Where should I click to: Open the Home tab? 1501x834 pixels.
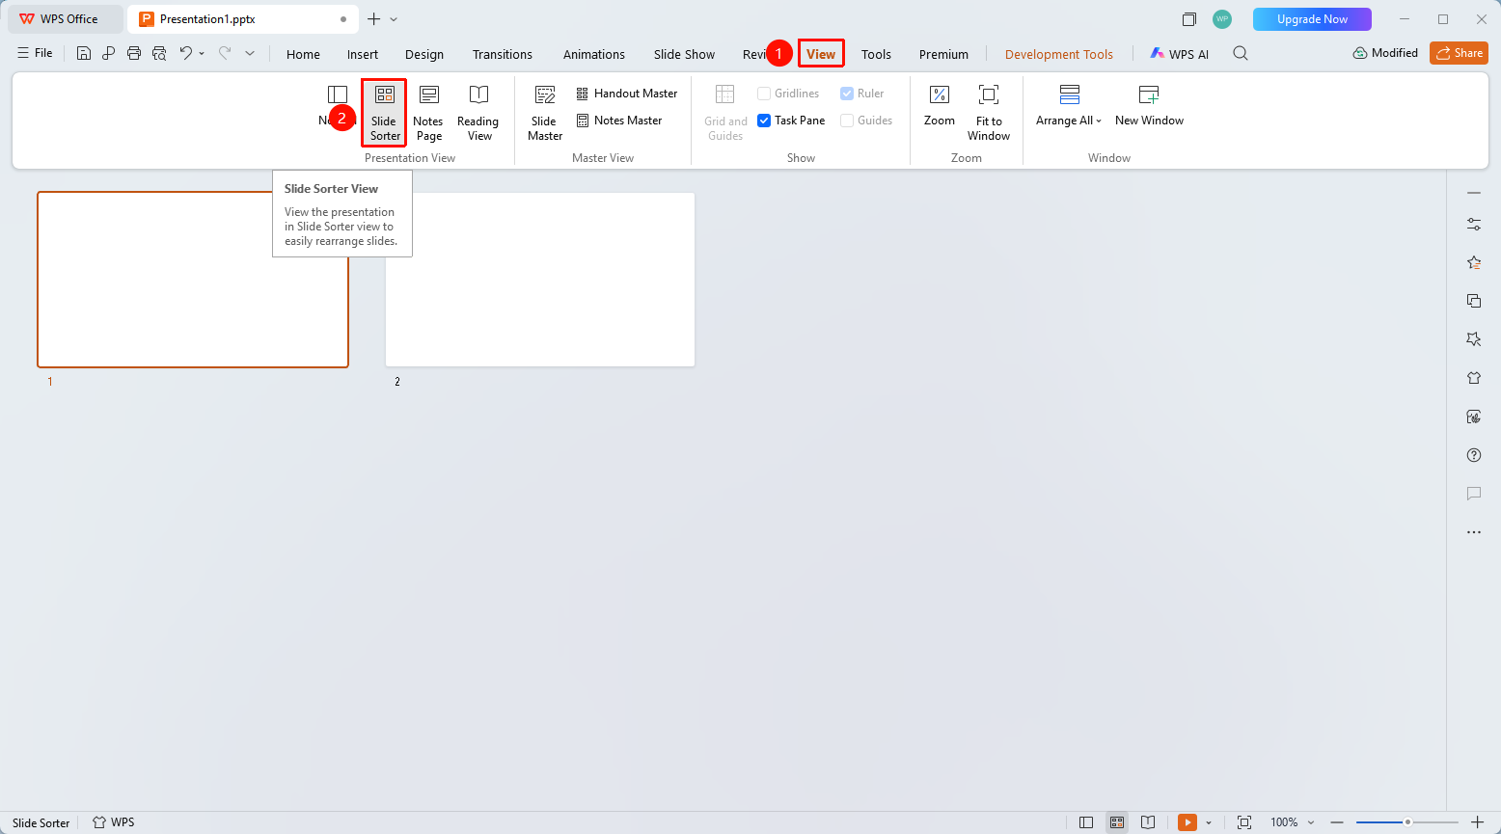(303, 54)
